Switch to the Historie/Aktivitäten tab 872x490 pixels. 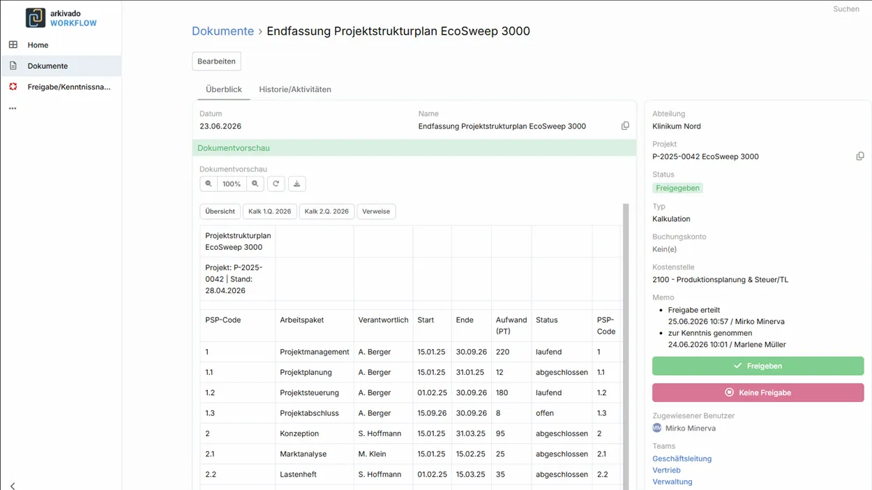295,89
